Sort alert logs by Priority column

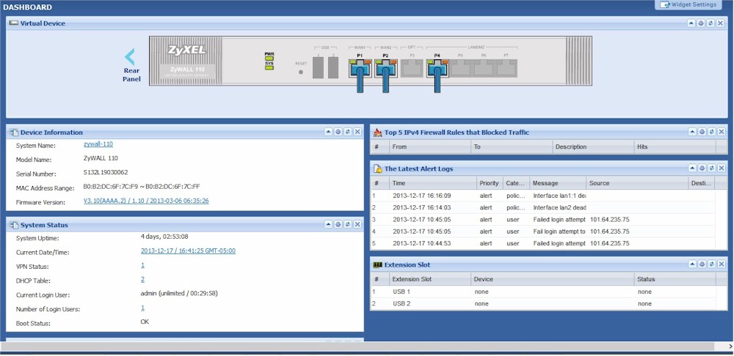tap(490, 183)
